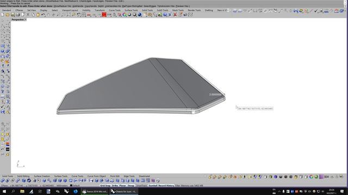Viewport: 348px width, 195px height.
Task: Click the Paste clipboard icon
Action: point(38,15)
